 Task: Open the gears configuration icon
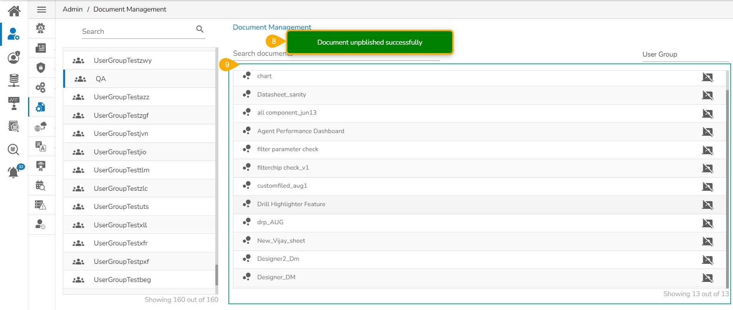point(40,87)
